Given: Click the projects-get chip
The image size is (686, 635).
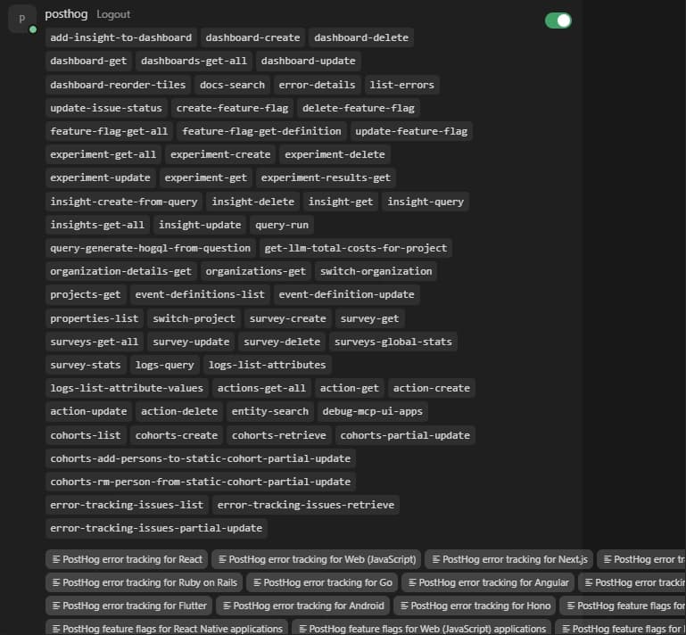Looking at the screenshot, I should coord(86,294).
